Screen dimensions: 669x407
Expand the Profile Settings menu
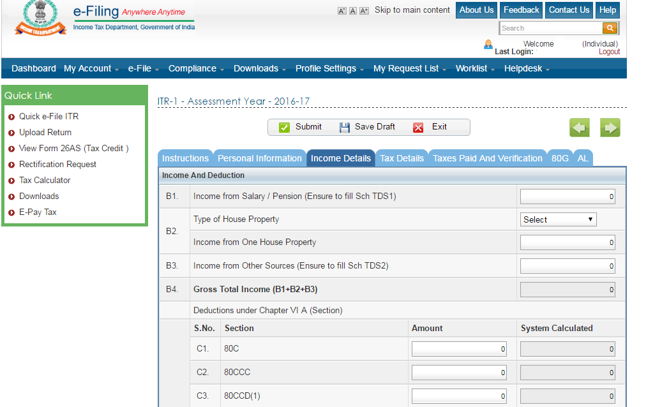coord(329,68)
